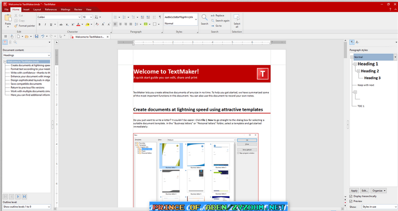398x211 pixels.
Task: Open the highlight color dropdown arrow
Action: tap(91, 24)
